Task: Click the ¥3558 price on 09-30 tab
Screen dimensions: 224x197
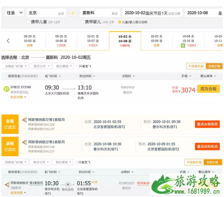Action: coord(61,45)
